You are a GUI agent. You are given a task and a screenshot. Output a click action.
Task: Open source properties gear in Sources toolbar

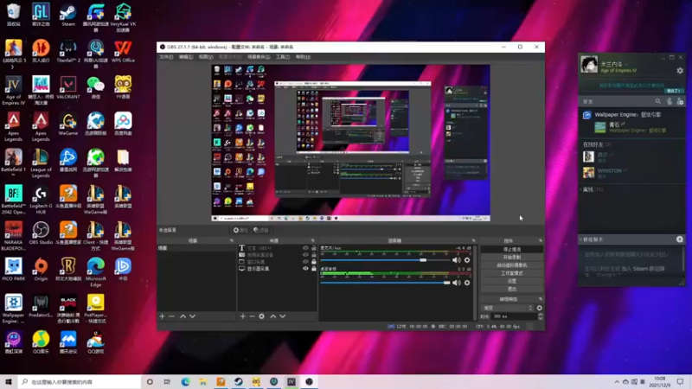coord(262,316)
